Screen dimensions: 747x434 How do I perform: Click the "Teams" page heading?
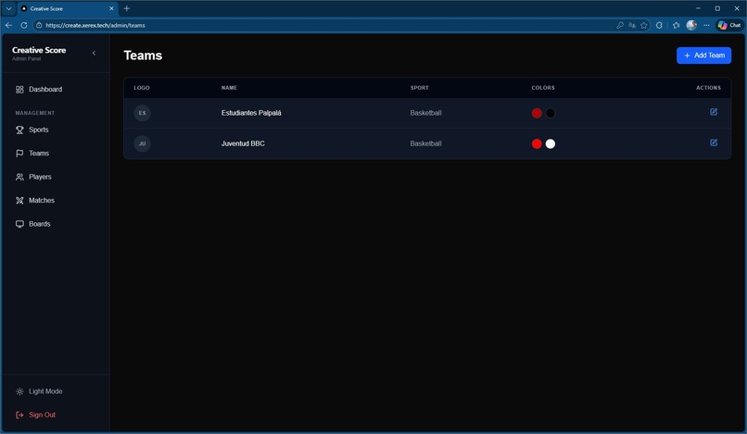[143, 56]
